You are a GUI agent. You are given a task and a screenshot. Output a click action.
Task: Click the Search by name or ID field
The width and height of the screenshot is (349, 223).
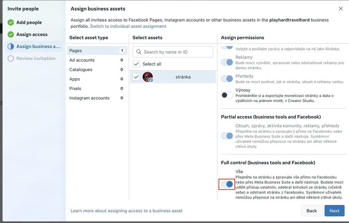coord(176,52)
